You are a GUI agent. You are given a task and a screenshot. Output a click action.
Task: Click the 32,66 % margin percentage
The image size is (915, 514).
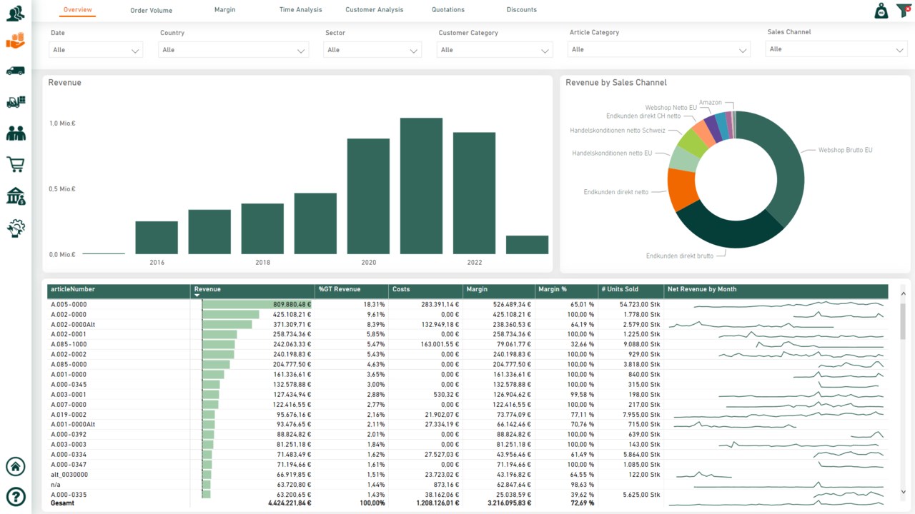pyautogui.click(x=581, y=344)
